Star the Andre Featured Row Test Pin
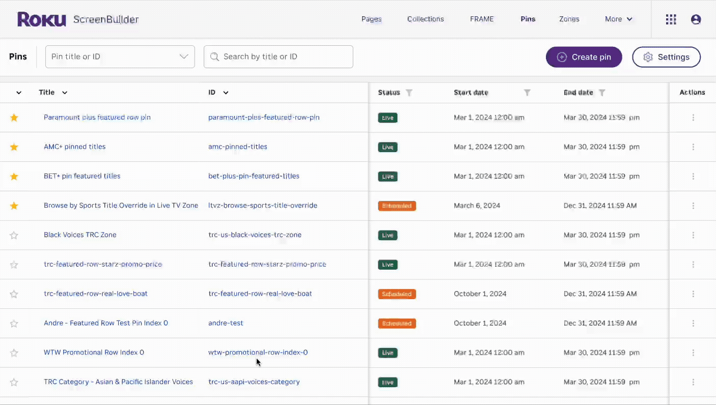This screenshot has height=405, width=716. [x=14, y=324]
